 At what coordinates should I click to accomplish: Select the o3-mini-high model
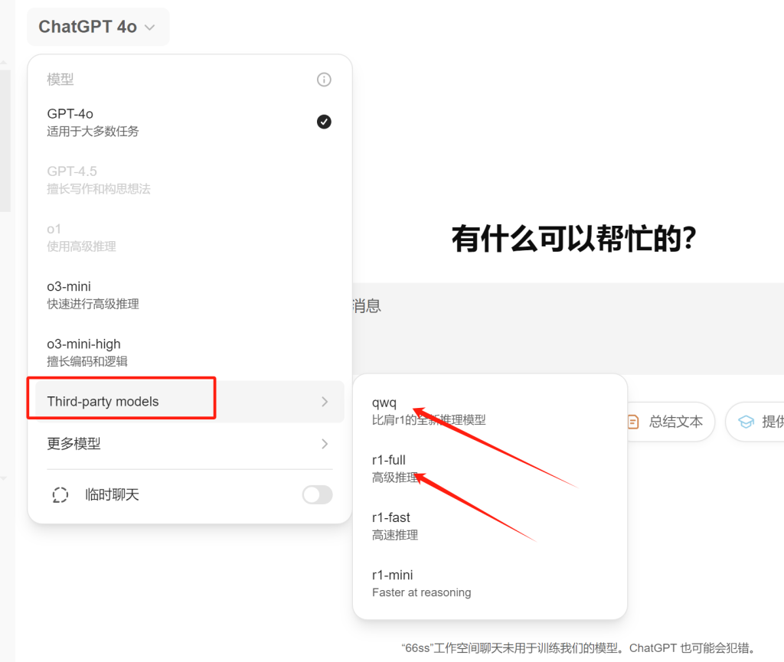point(190,352)
